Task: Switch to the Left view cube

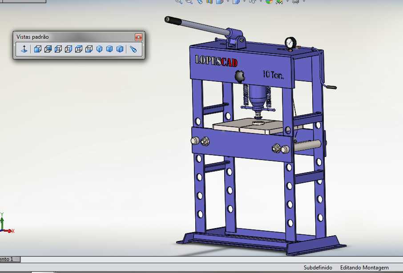Action: (58, 49)
